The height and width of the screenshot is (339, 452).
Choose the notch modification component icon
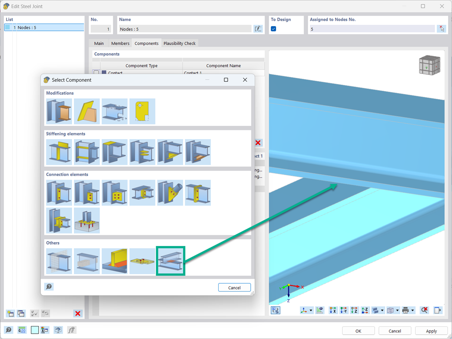point(114,112)
